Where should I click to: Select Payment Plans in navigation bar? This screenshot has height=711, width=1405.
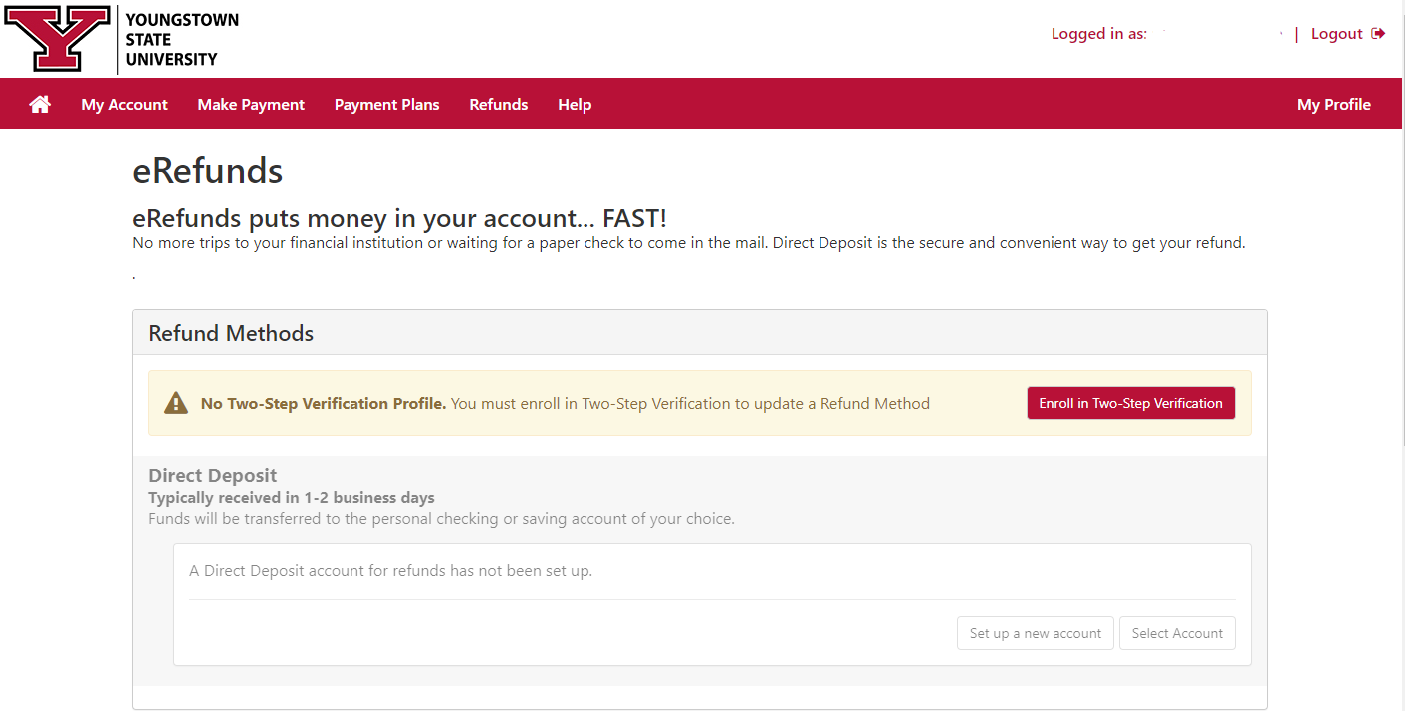[386, 104]
